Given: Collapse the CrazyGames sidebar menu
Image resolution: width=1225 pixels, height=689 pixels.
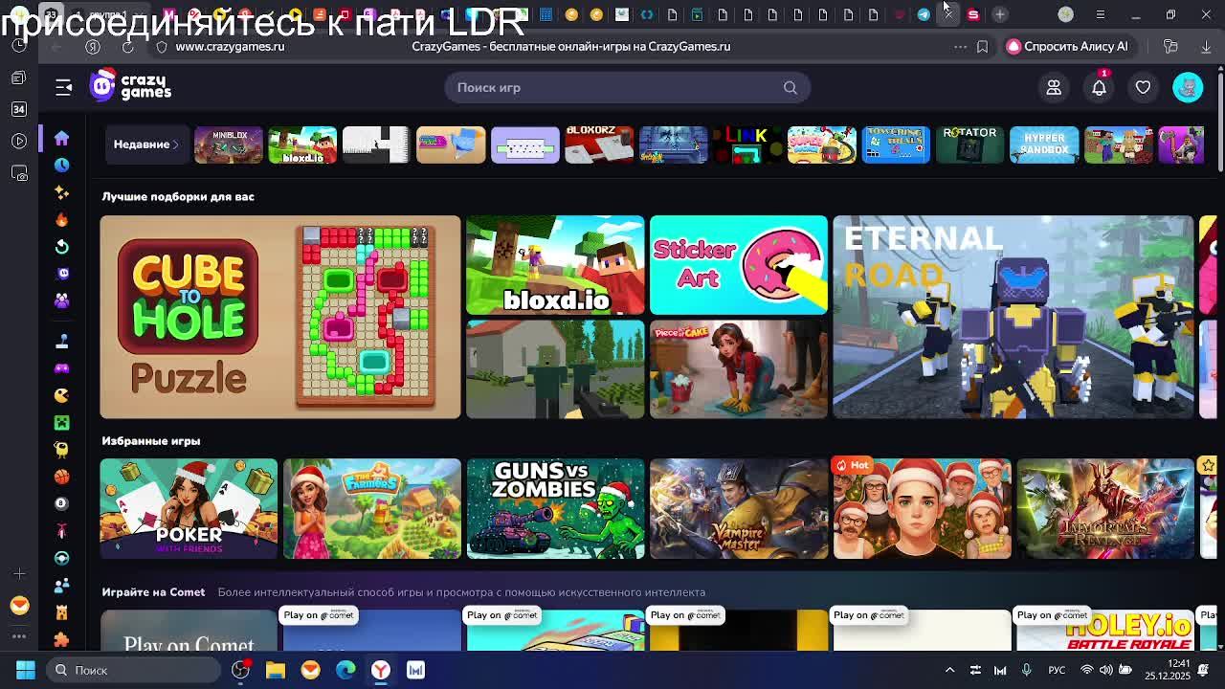Looking at the screenshot, I should point(63,87).
